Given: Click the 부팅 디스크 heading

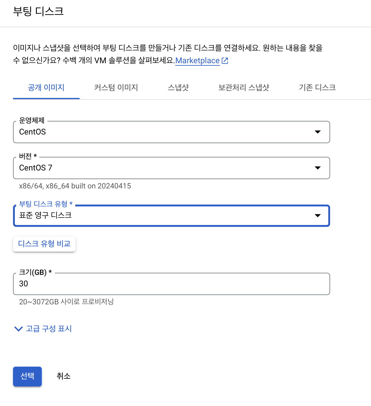Looking at the screenshot, I should coord(38,11).
